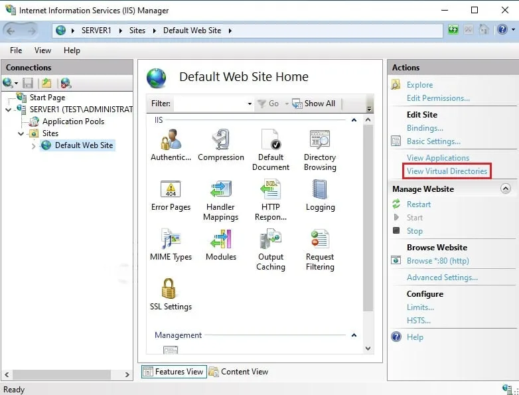Click the Stop Loading icon in address toolbar

coord(468,30)
